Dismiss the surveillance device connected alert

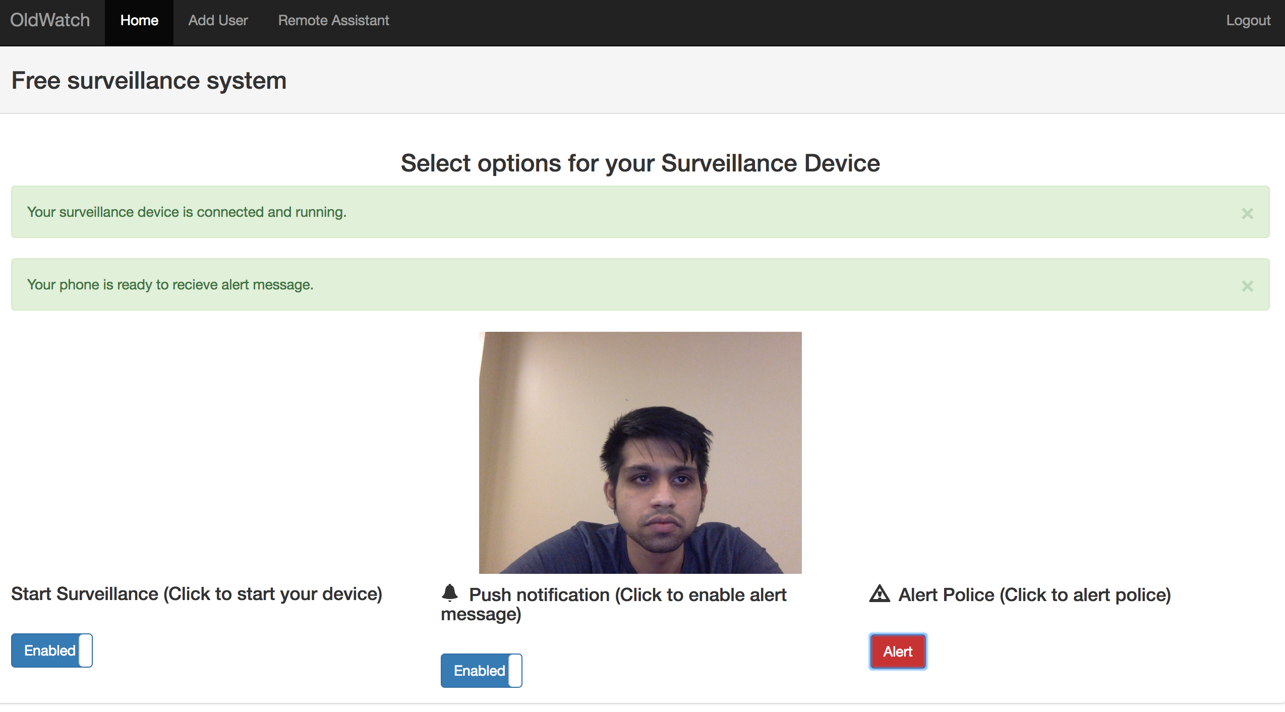pos(1247,214)
